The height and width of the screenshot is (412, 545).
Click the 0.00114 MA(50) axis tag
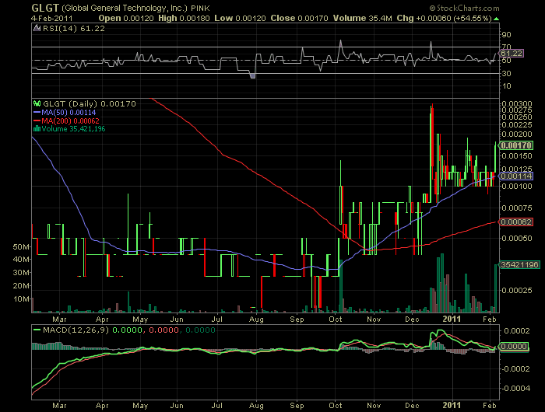(515, 176)
